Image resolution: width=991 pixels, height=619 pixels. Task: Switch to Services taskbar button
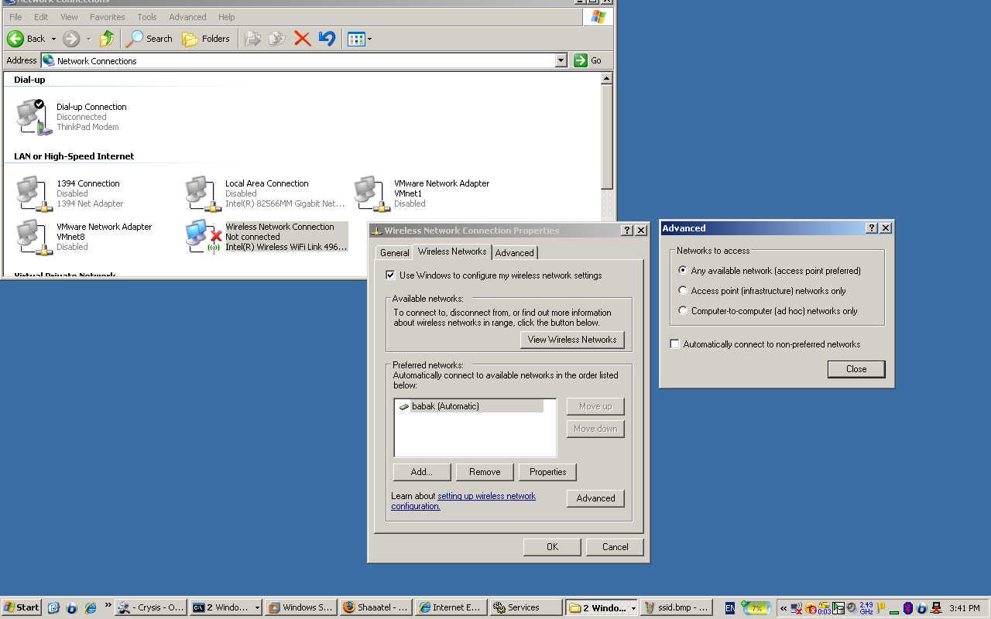526,607
